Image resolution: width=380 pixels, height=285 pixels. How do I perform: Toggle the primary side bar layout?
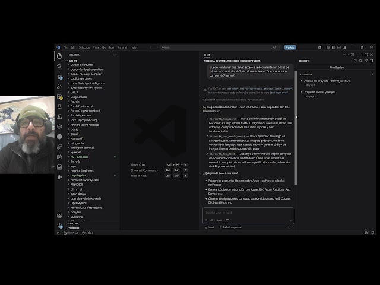tap(334, 47)
